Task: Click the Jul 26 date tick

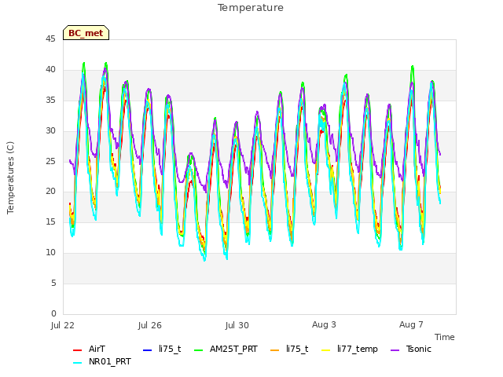Action: [150, 325]
